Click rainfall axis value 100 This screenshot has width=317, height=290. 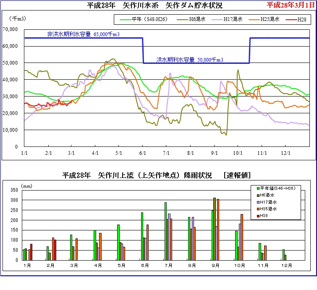[x=14, y=240]
